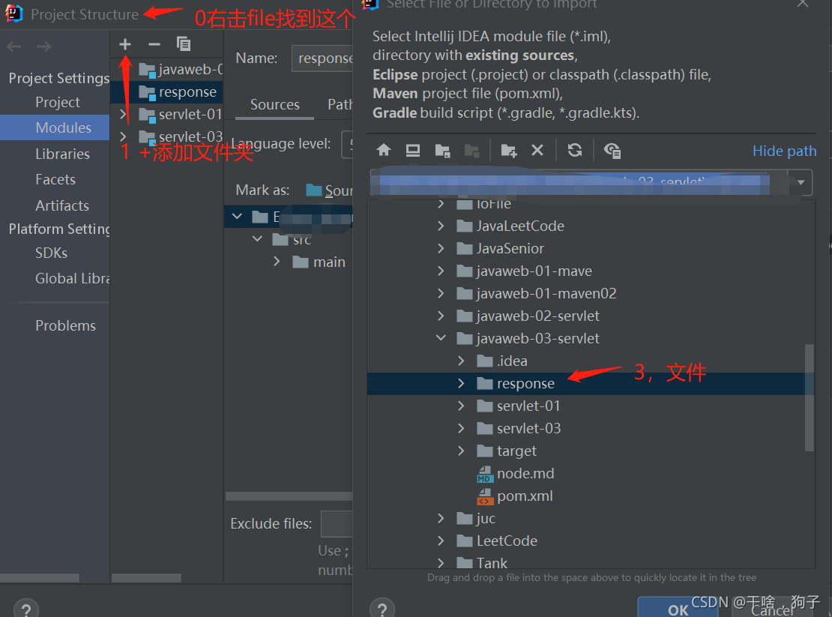This screenshot has height=617, width=832.
Task: Go back with the left arrow
Action: click(13, 46)
